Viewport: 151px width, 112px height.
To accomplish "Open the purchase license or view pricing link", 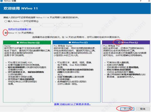I will click(20, 29).
